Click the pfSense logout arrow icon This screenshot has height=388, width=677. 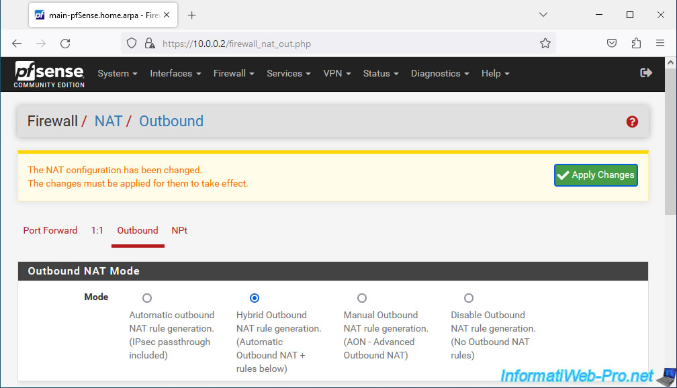coord(646,73)
